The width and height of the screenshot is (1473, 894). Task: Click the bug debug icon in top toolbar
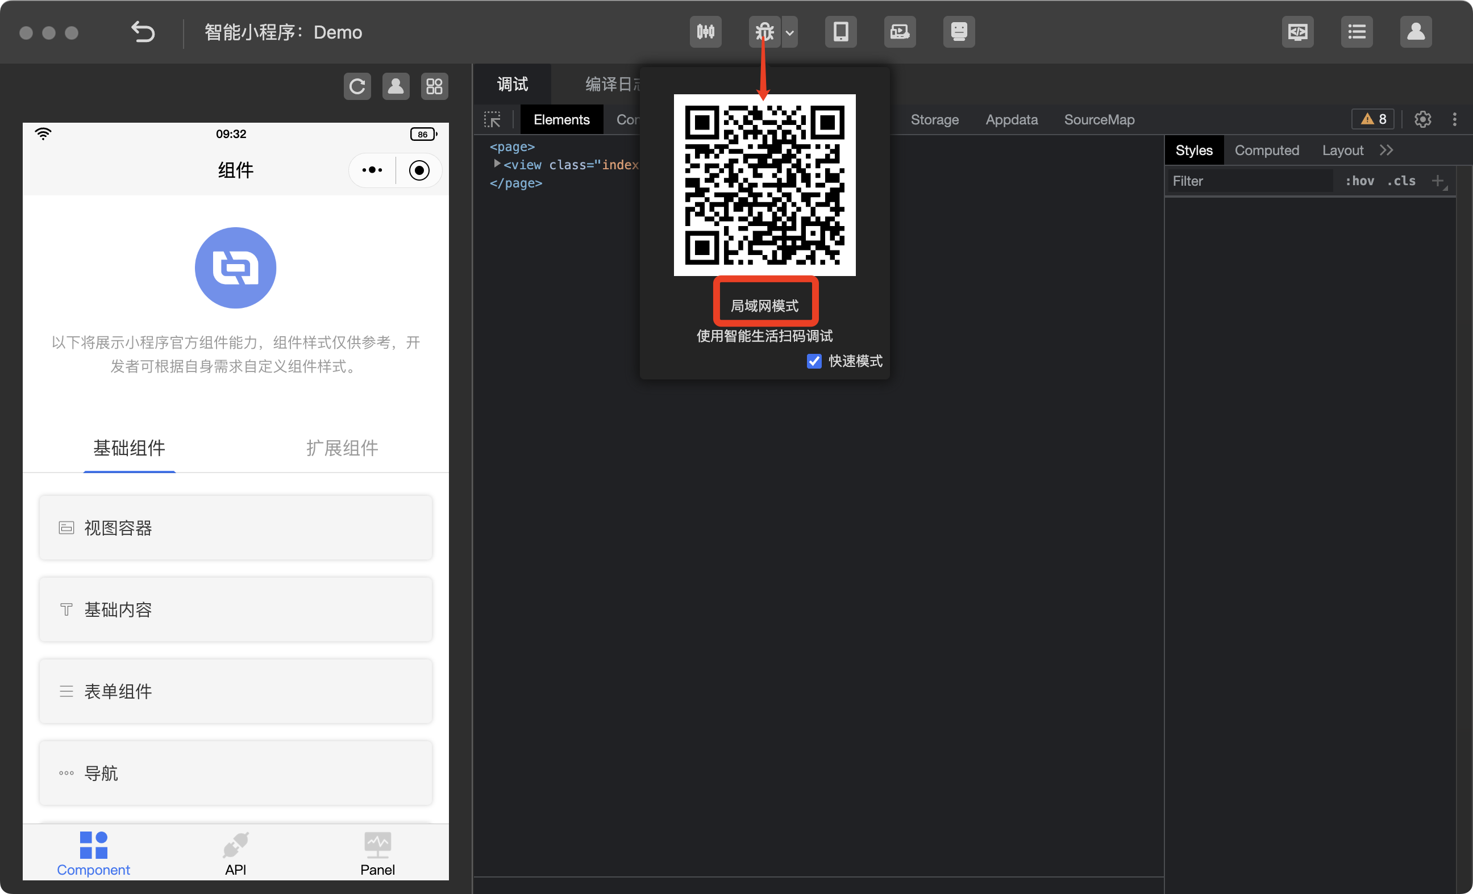coord(764,32)
